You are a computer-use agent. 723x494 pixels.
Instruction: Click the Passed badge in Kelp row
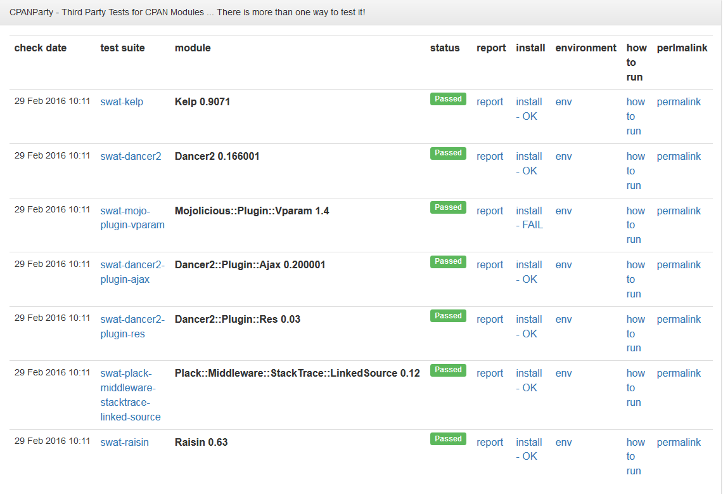(x=448, y=99)
